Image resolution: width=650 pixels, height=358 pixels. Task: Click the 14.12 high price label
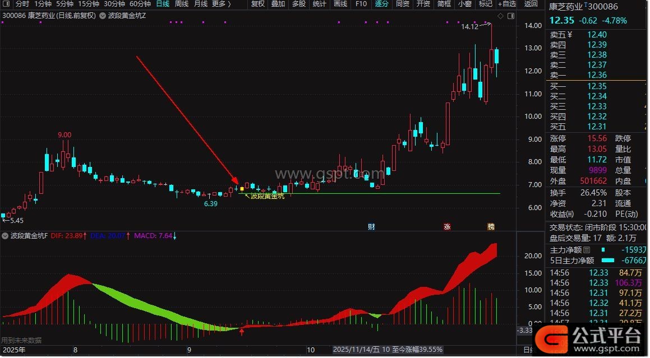pyautogui.click(x=469, y=26)
